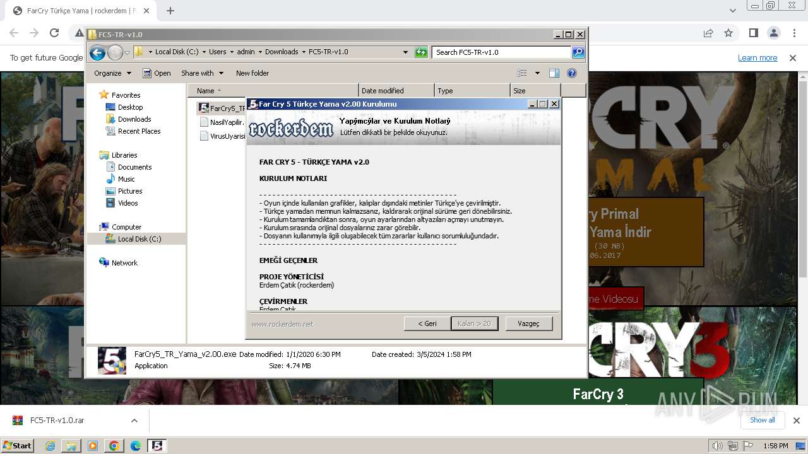The width and height of the screenshot is (808, 454).
Task: Select Local Disk (C:) in the navigation pane
Action: [x=136, y=239]
